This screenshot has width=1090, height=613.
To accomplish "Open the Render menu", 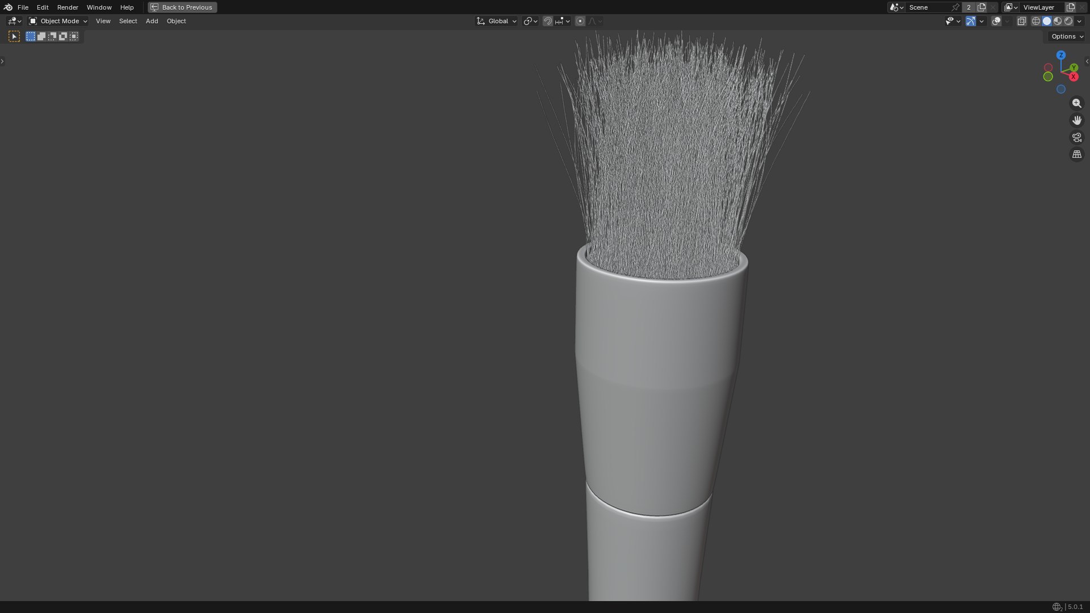I will click(68, 7).
